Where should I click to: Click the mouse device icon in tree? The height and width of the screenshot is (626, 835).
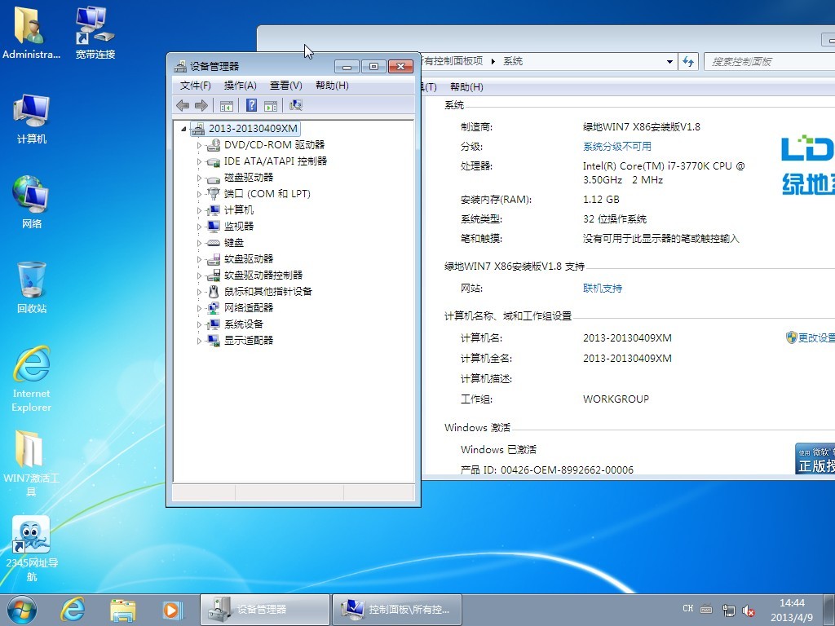tap(214, 292)
